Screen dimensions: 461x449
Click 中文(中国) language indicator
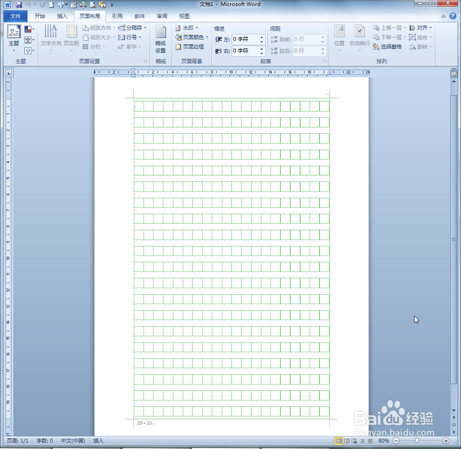pos(73,441)
